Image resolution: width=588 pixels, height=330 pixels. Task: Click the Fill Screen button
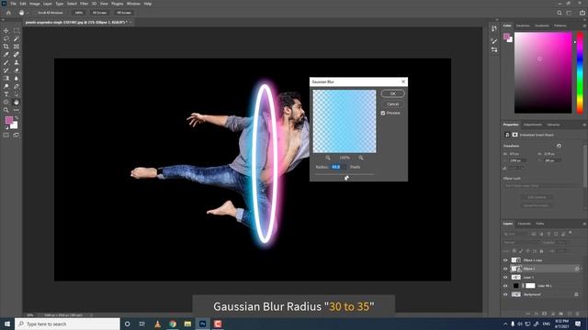124,13
